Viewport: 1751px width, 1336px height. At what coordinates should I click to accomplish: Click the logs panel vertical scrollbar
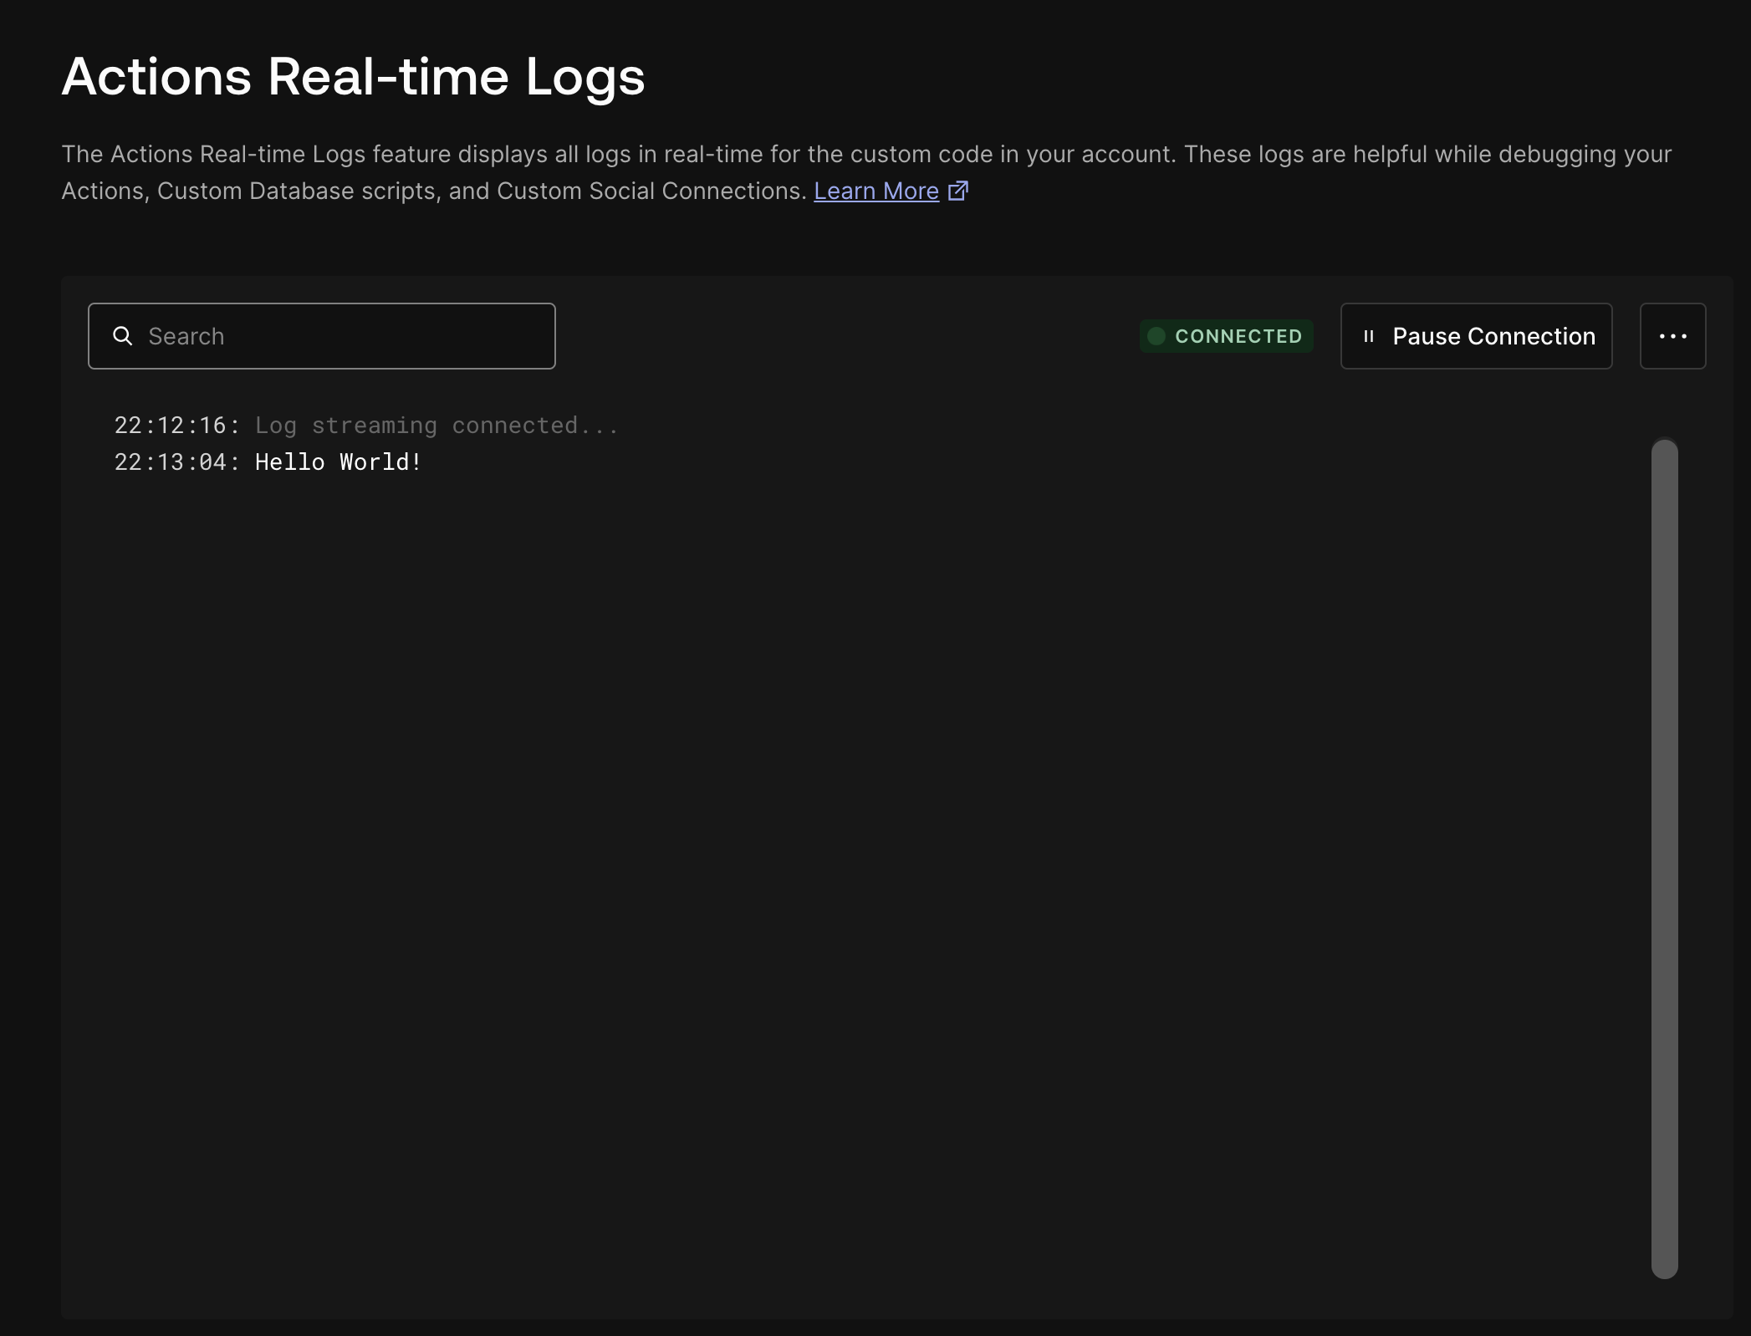click(1664, 836)
